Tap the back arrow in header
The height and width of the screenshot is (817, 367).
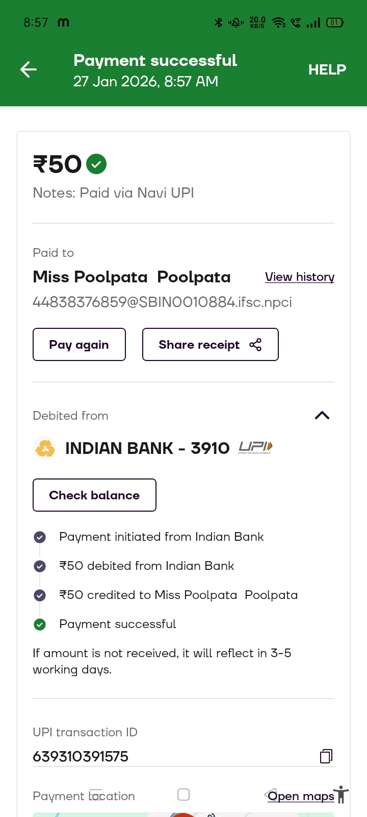coord(29,69)
